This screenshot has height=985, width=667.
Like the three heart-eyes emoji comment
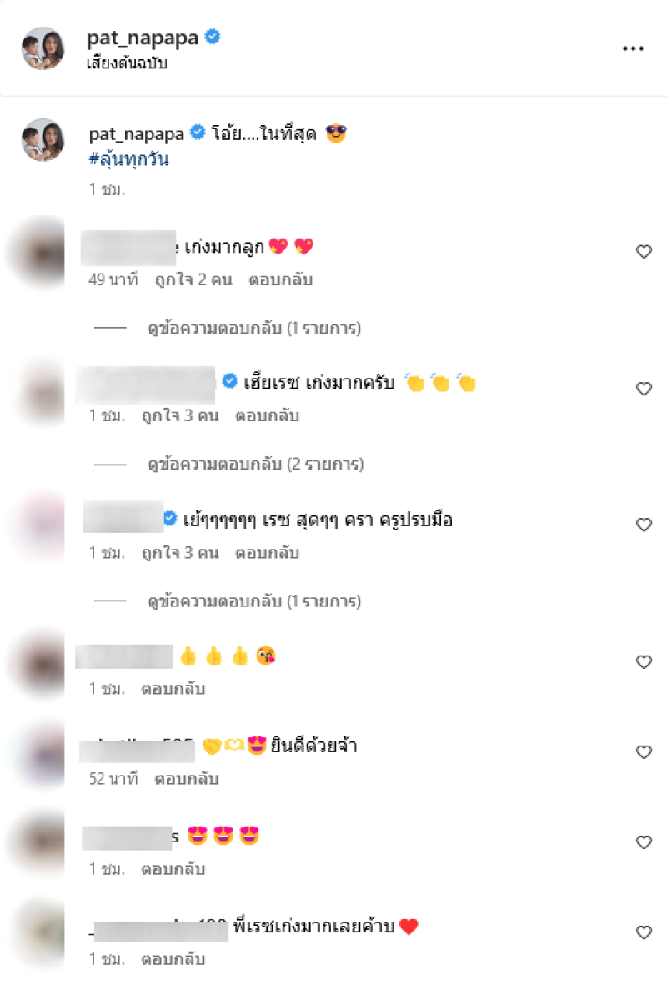pyautogui.click(x=644, y=842)
